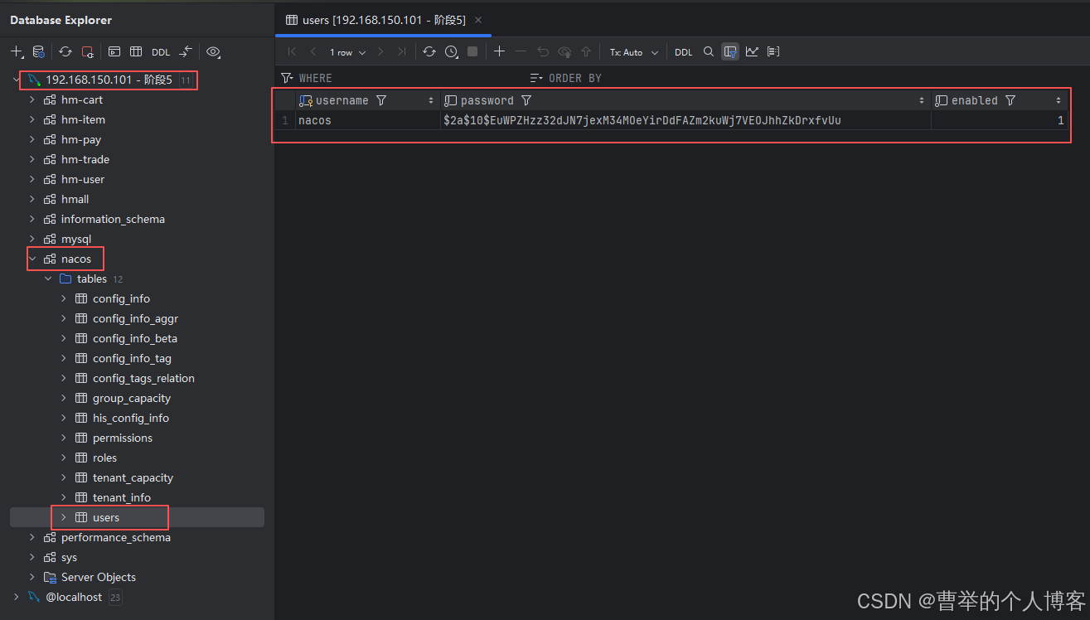The width and height of the screenshot is (1090, 620).
Task: Expand the config_info table
Action: (x=64, y=298)
